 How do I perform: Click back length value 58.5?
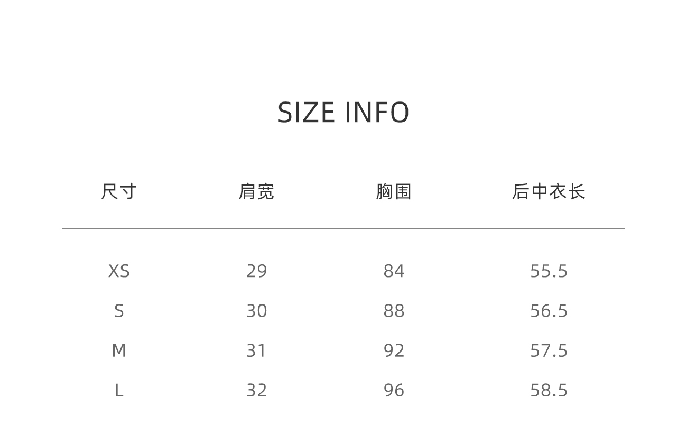549,390
